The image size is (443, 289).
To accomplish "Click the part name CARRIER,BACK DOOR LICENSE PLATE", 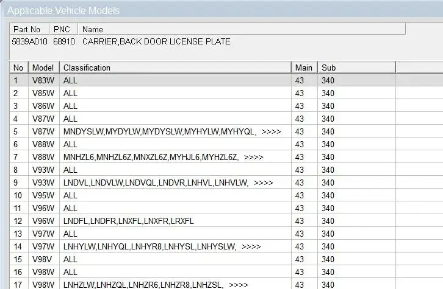I will pyautogui.click(x=156, y=41).
